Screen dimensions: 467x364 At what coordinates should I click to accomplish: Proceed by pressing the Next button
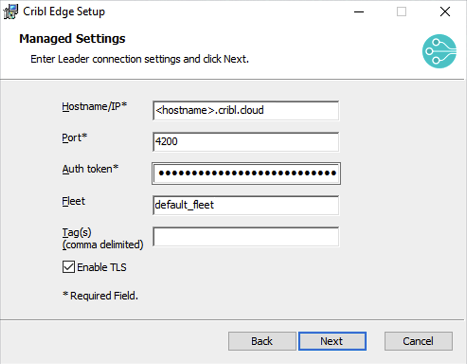[x=332, y=341]
